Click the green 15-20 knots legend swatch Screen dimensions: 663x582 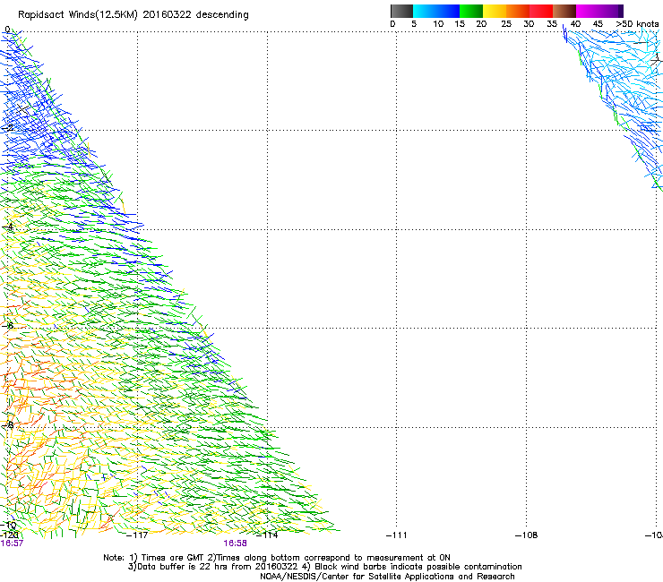coord(471,11)
